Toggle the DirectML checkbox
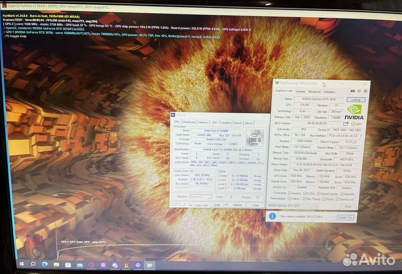This screenshot has width=402, height=274. point(342,194)
